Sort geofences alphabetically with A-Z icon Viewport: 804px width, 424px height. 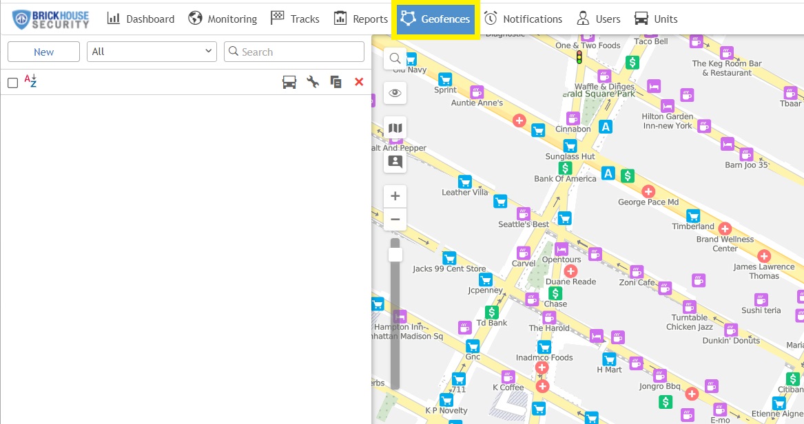[31, 81]
